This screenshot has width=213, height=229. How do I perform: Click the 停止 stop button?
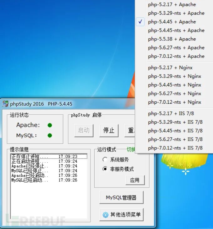point(109,130)
